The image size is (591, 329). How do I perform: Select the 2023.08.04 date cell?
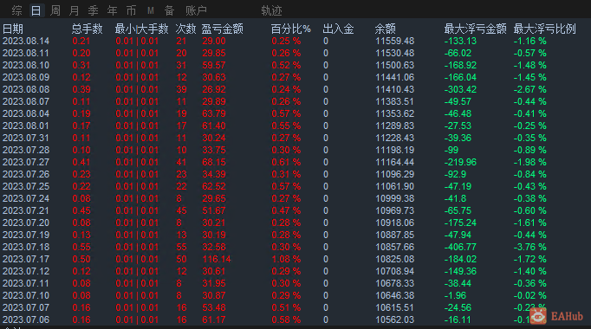click(x=26, y=113)
